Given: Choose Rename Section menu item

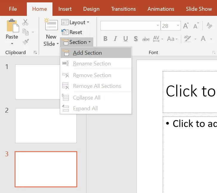Looking at the screenshot, I should pyautogui.click(x=96, y=64).
